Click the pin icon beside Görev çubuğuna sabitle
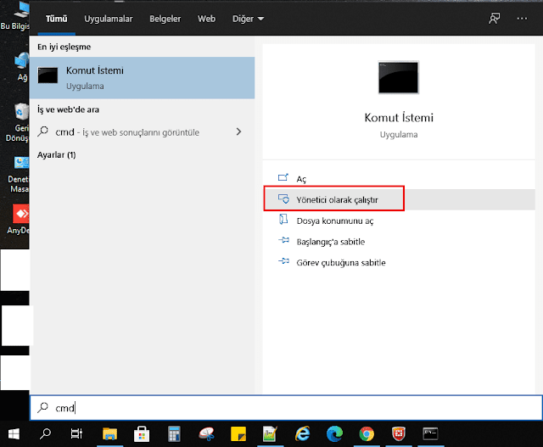Viewport: 543px width, 447px height. tap(283, 260)
